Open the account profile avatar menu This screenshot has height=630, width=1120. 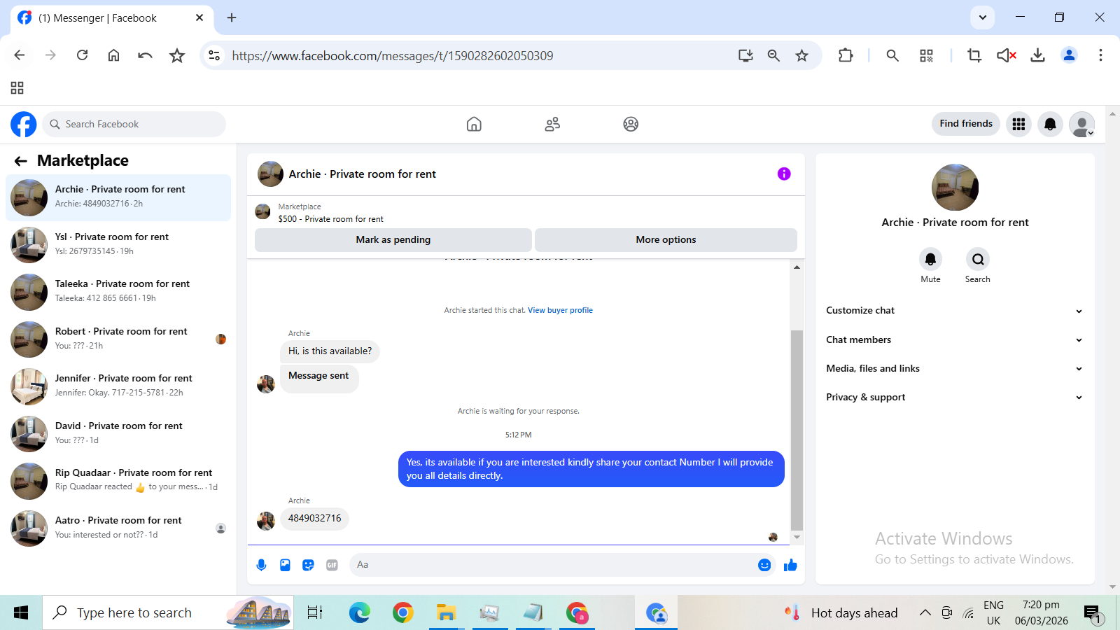pyautogui.click(x=1081, y=124)
